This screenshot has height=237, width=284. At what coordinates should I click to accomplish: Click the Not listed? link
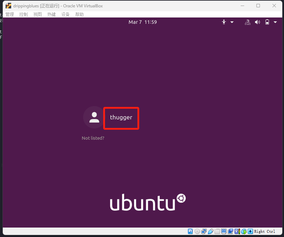click(x=93, y=138)
